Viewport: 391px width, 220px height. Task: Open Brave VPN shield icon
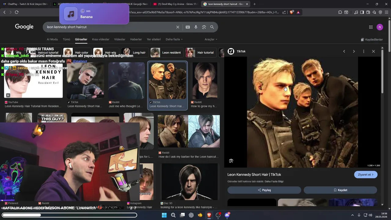pyautogui.click(x=380, y=12)
